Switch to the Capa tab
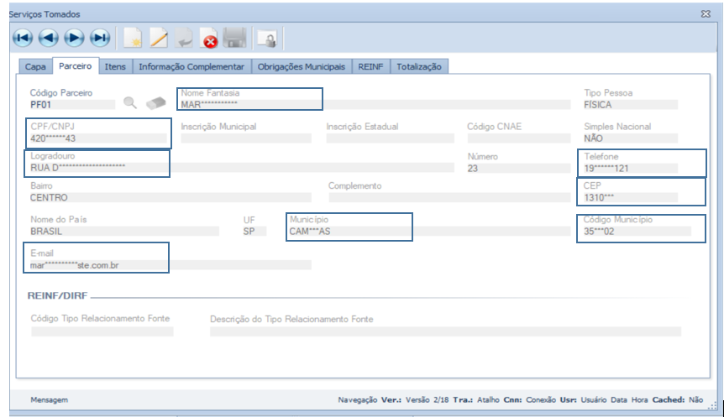Viewport: 724px width, 417px height. [36, 66]
